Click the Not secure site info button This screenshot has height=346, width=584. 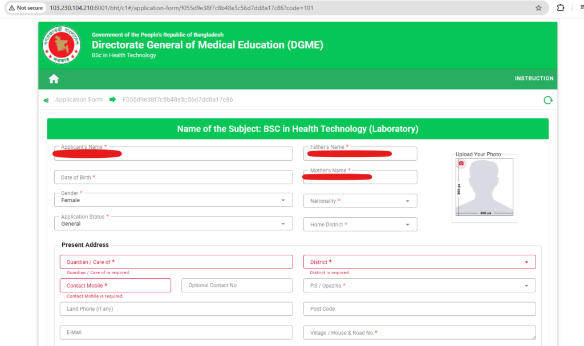26,8
